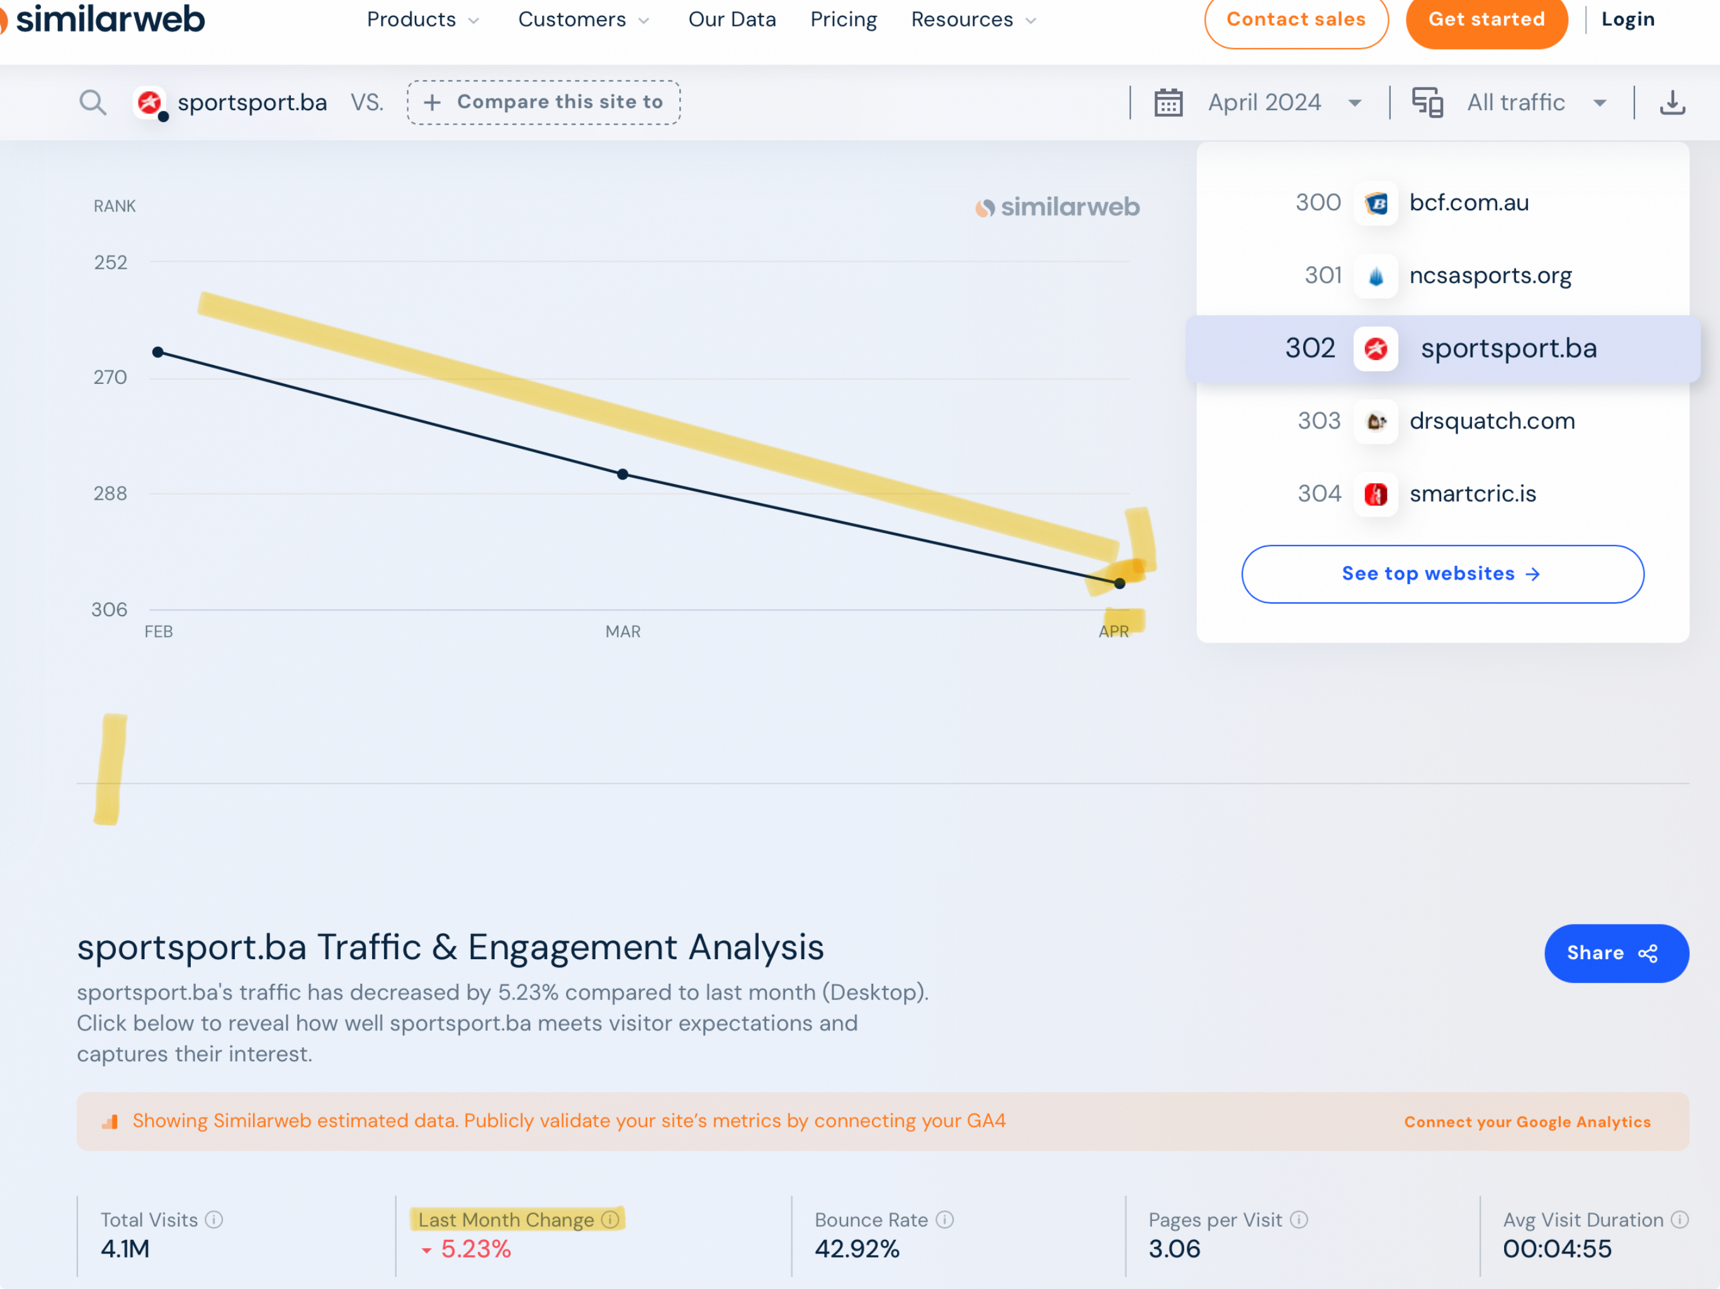Expand the Customers menu
This screenshot has height=1289, width=1720.
(x=583, y=20)
